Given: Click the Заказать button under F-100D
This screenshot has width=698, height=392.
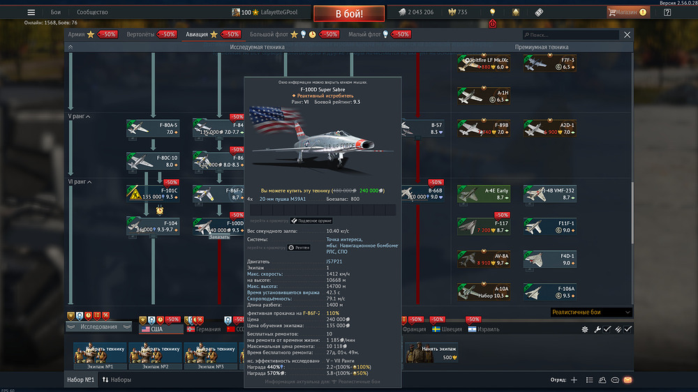Looking at the screenshot, I should (x=219, y=237).
